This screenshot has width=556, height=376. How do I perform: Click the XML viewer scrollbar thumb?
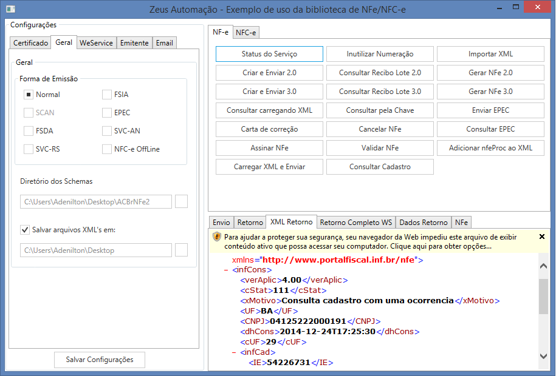543,297
